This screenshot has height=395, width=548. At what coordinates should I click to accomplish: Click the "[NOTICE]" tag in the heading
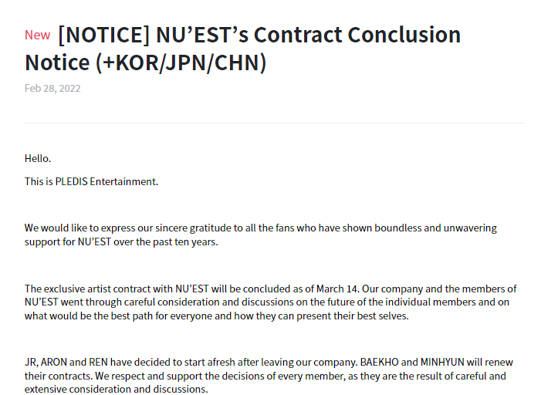103,35
